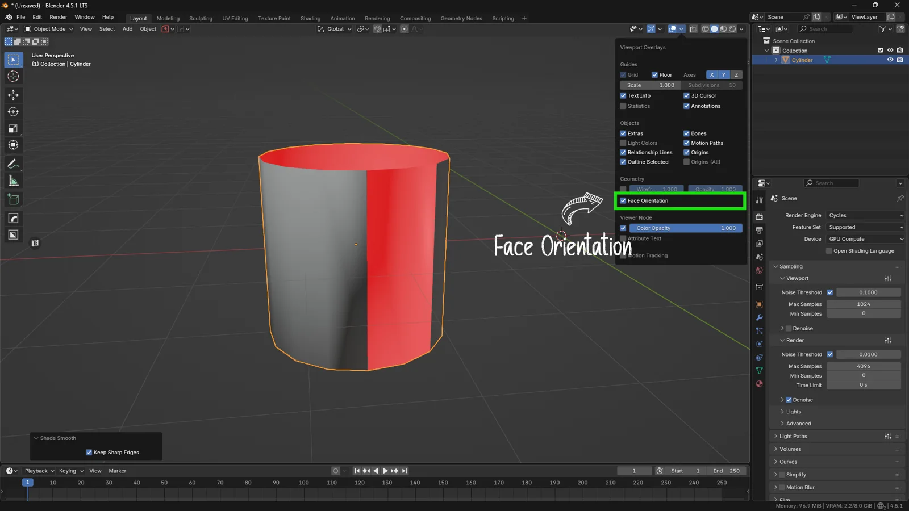
Task: Uncheck the Face Orientation overlay
Action: click(623, 201)
